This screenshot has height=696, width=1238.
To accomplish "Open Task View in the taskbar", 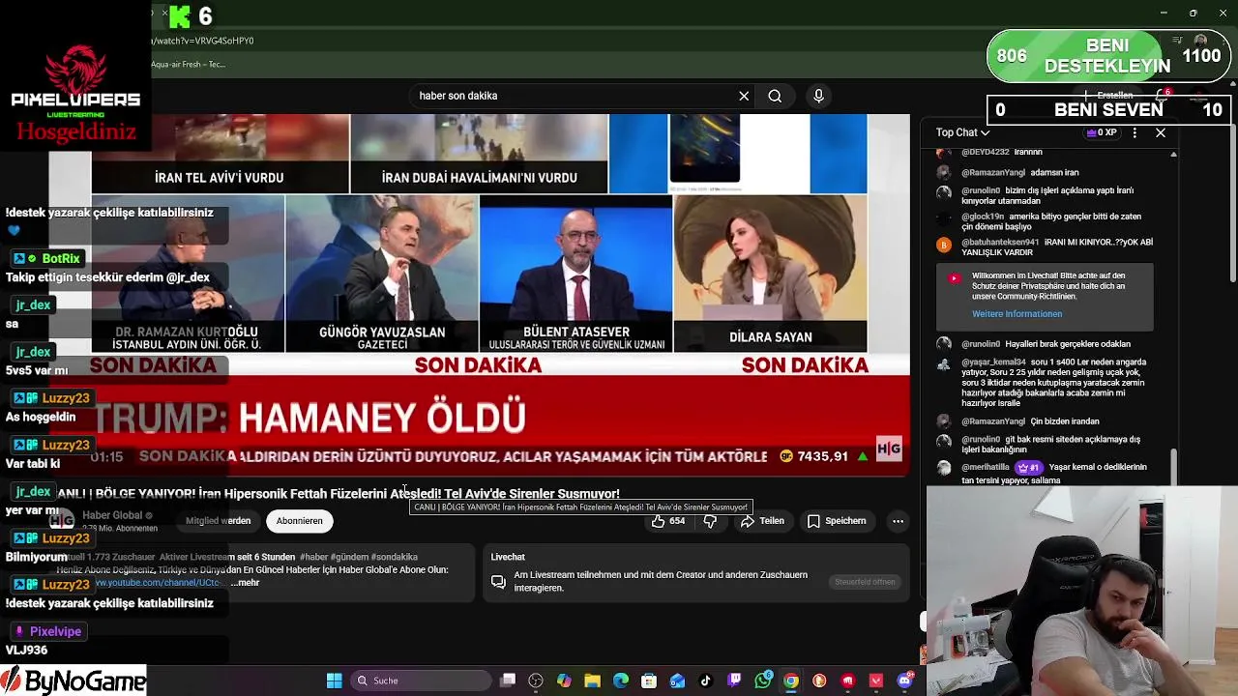I will point(508,681).
